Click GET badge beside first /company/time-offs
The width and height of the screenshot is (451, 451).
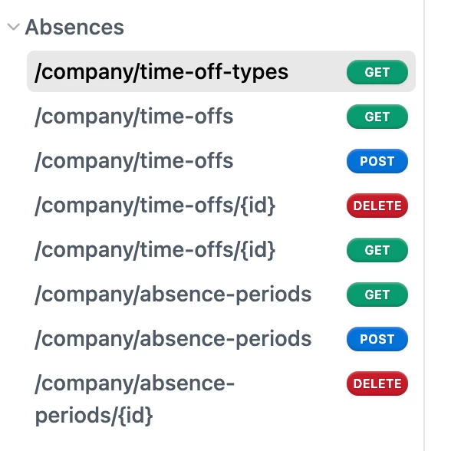click(377, 117)
